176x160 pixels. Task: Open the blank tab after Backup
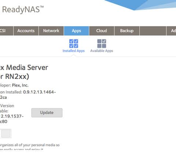coord(153,31)
